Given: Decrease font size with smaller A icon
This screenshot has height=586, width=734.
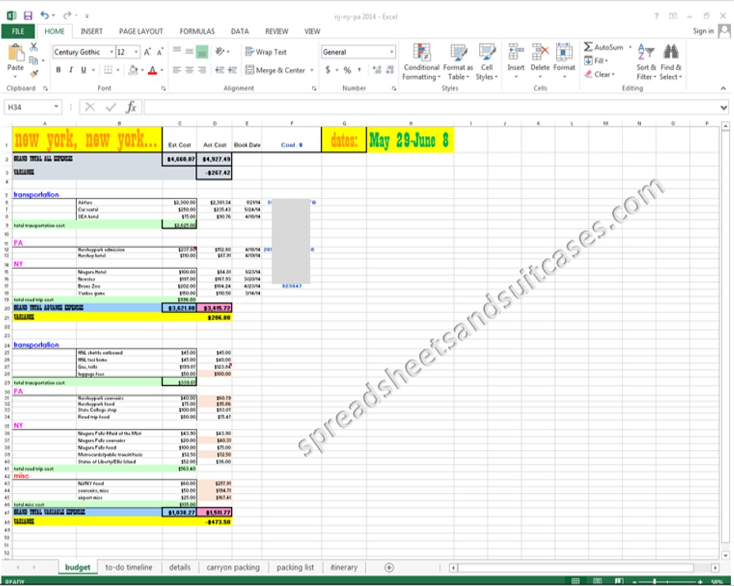Looking at the screenshot, I should pos(160,52).
